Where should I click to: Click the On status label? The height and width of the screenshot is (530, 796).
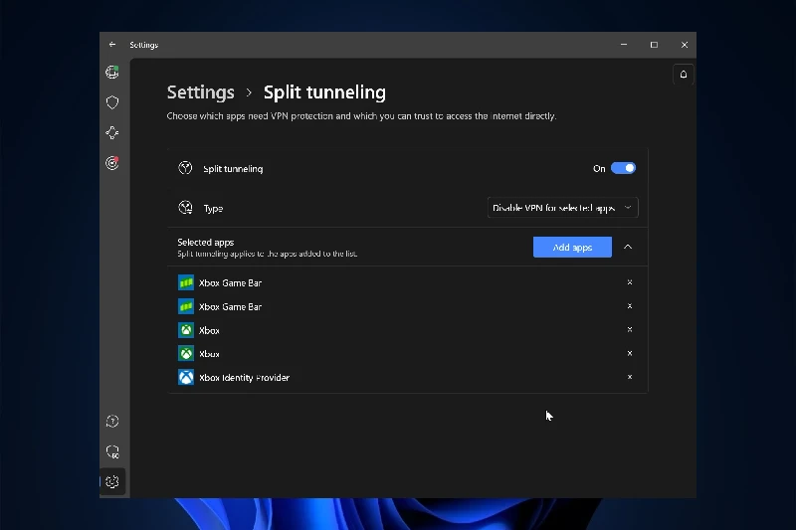[599, 168]
